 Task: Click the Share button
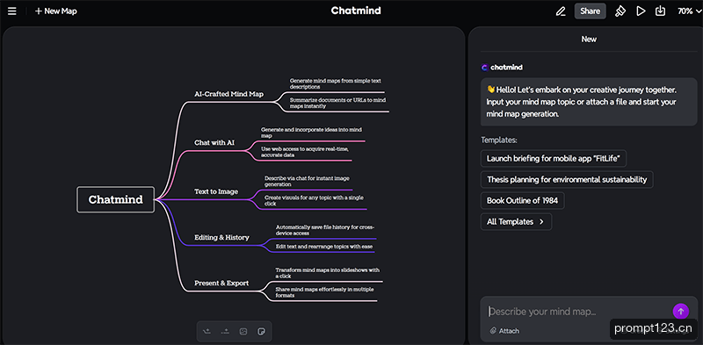(x=590, y=11)
